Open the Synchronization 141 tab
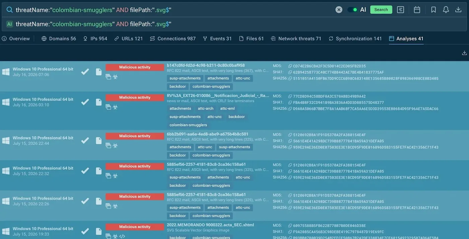The height and width of the screenshot is (239, 469). [355, 38]
